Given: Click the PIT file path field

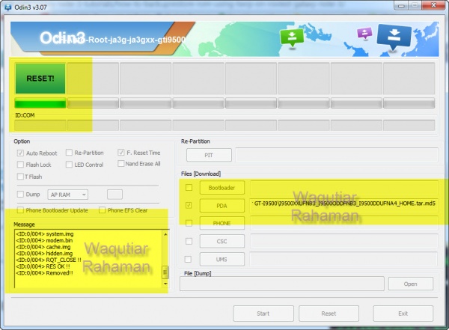Looking at the screenshot, I should coord(337,155).
